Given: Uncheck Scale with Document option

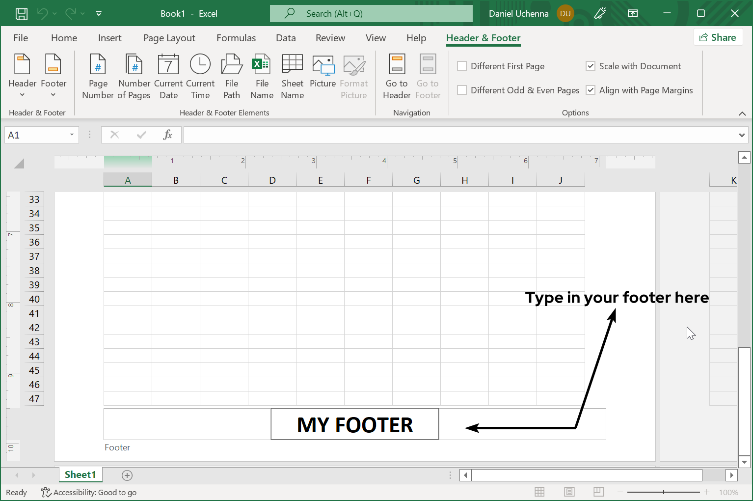Looking at the screenshot, I should 591,66.
